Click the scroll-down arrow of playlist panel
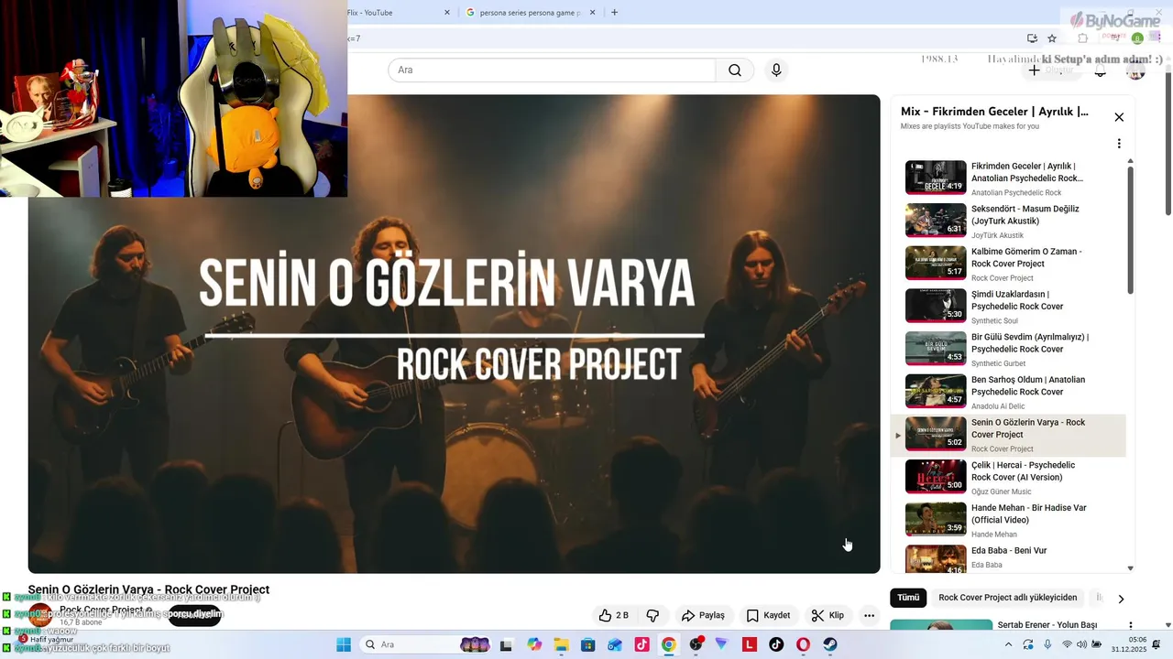Viewport: 1173px width, 659px height. 1130,567
